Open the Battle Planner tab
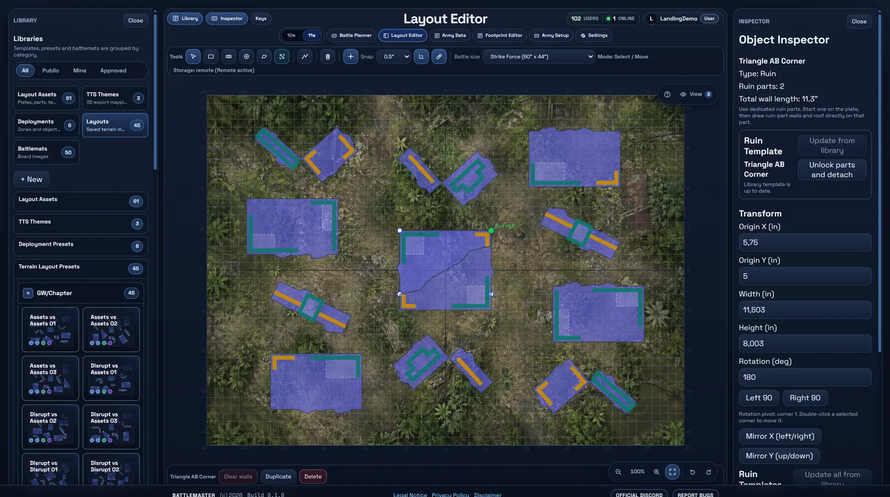Image resolution: width=890 pixels, height=497 pixels. tap(351, 35)
